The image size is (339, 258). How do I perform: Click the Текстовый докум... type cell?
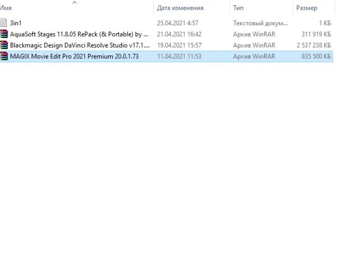[260, 23]
